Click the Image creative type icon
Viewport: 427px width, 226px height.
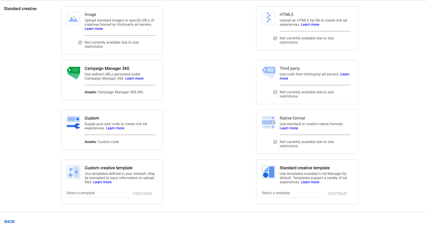point(73,19)
